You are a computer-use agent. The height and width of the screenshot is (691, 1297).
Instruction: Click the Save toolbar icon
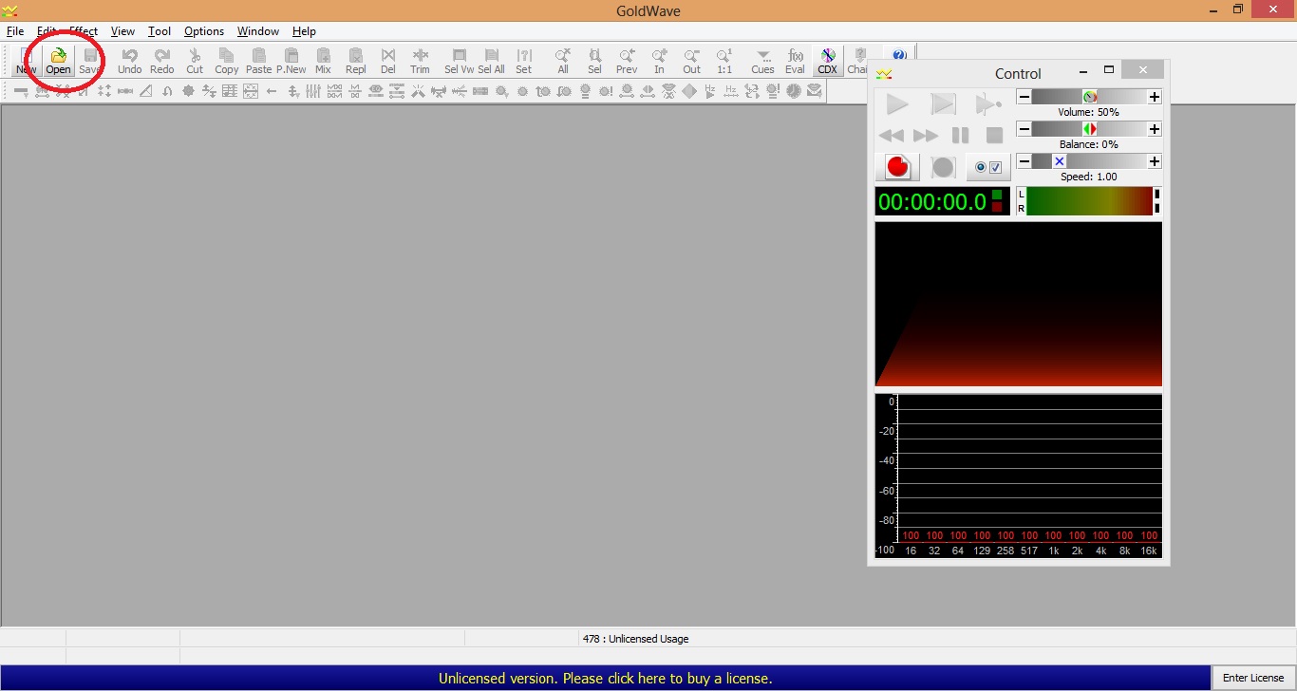tap(90, 62)
